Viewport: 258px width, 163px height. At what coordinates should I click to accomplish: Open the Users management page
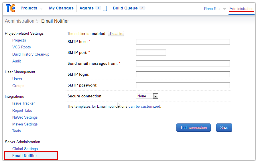click(17, 79)
